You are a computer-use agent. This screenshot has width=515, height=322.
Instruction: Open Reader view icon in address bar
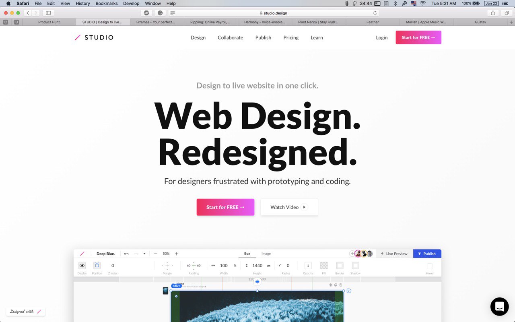point(173,13)
